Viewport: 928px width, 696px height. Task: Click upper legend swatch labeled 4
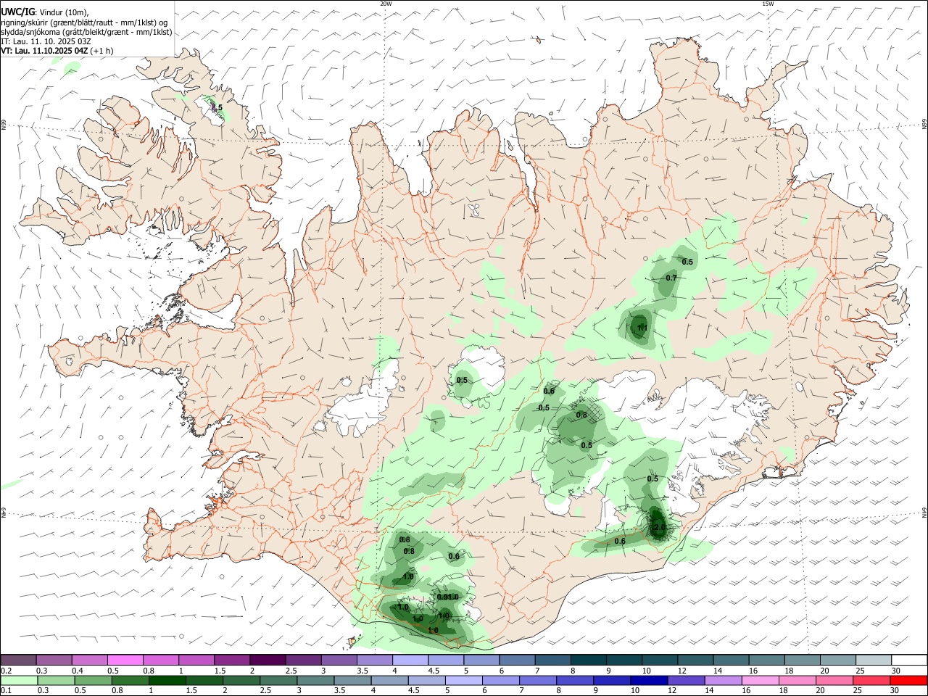(x=409, y=660)
